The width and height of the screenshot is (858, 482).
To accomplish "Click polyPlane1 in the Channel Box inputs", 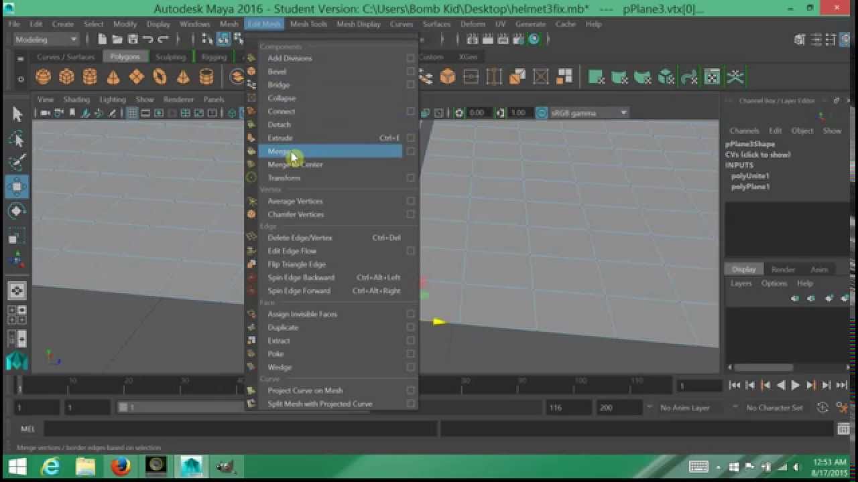I will tap(750, 187).
